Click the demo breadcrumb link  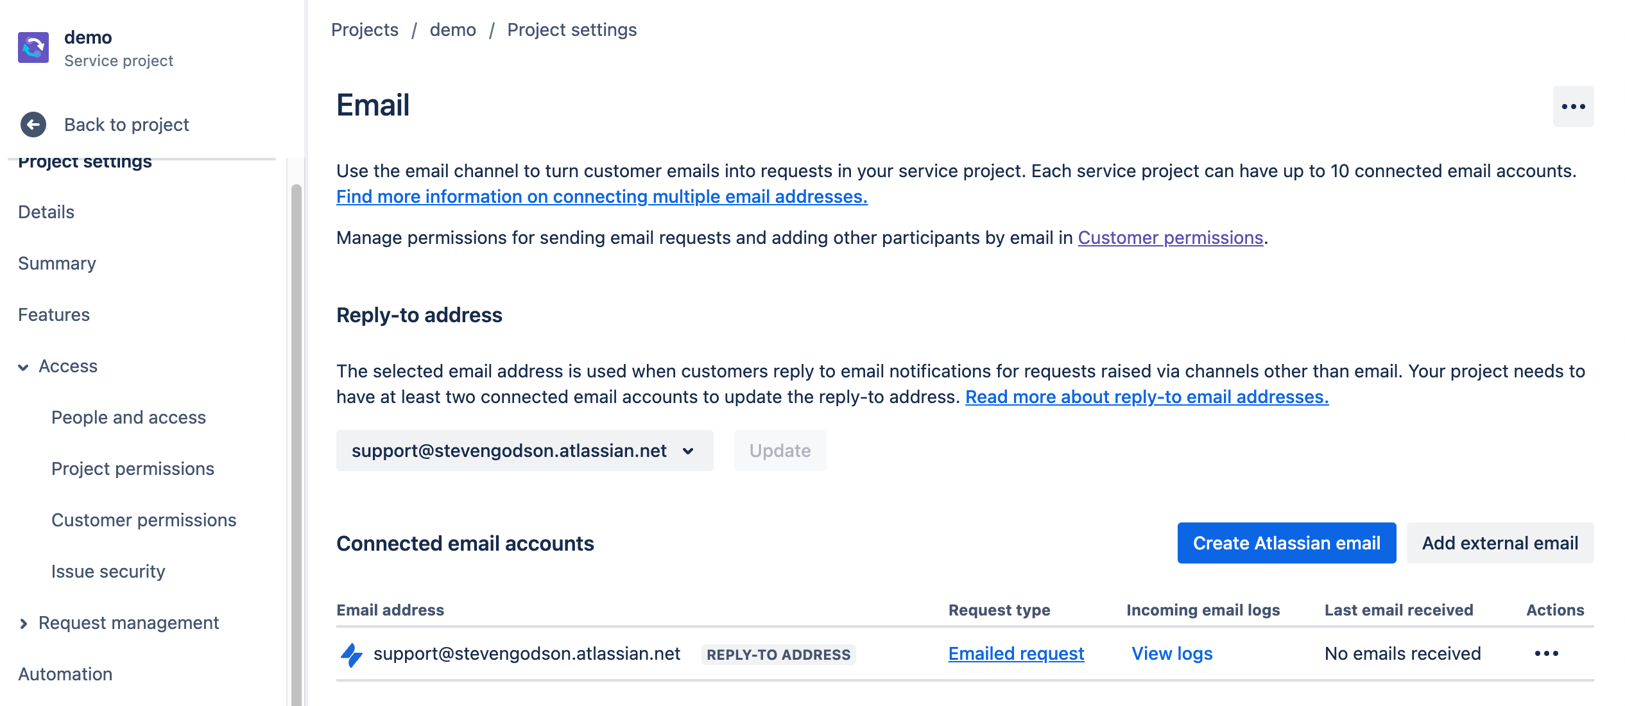453,30
